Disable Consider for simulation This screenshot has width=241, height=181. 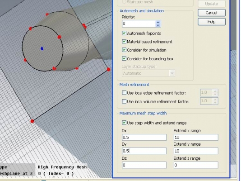124,50
